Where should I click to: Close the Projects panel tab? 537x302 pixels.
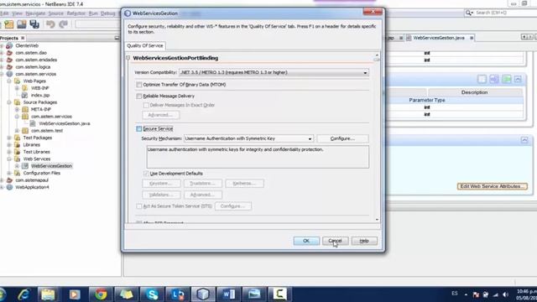point(23,38)
